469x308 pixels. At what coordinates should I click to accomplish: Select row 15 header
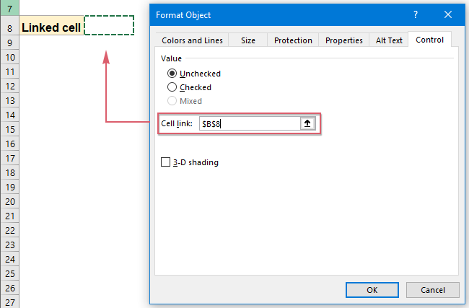click(9, 129)
